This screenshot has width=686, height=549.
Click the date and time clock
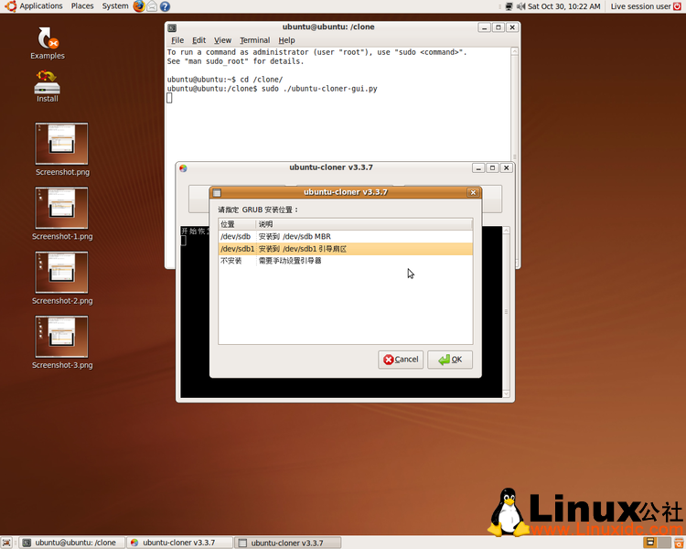563,6
